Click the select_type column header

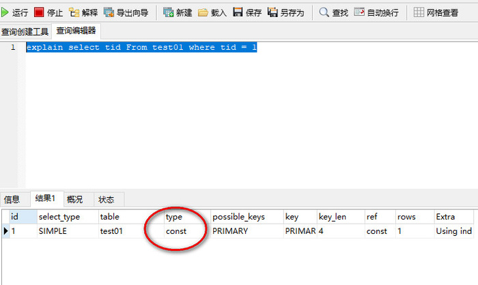(68, 217)
